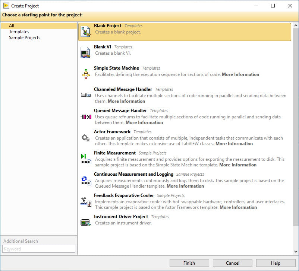
Task: Select the All category filter
Action: tap(39, 26)
